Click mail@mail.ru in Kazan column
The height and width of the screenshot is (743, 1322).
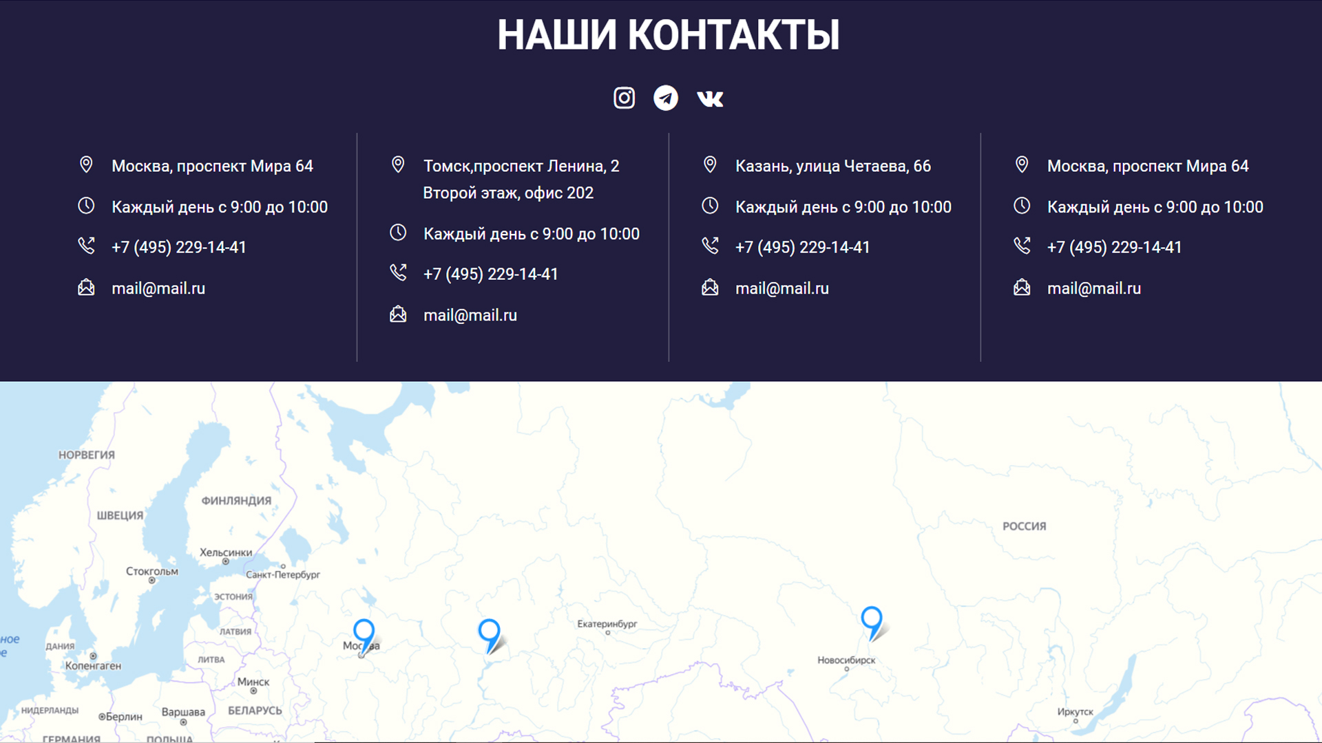[781, 288]
